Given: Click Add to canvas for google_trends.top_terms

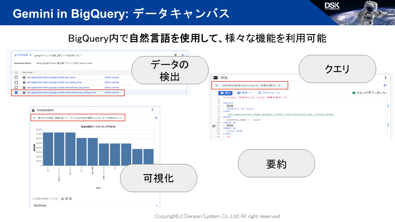Looking at the screenshot, I should (112, 77).
